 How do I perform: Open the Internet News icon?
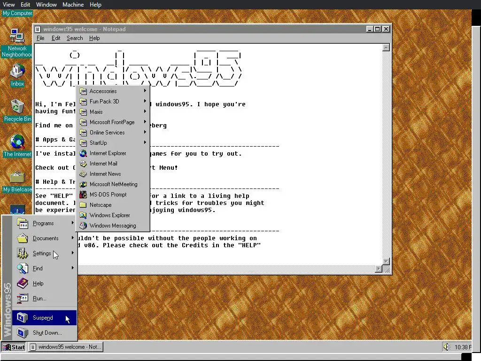click(83, 174)
